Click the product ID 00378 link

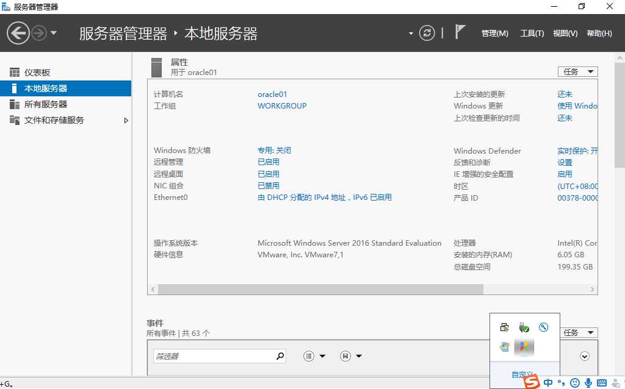click(577, 198)
